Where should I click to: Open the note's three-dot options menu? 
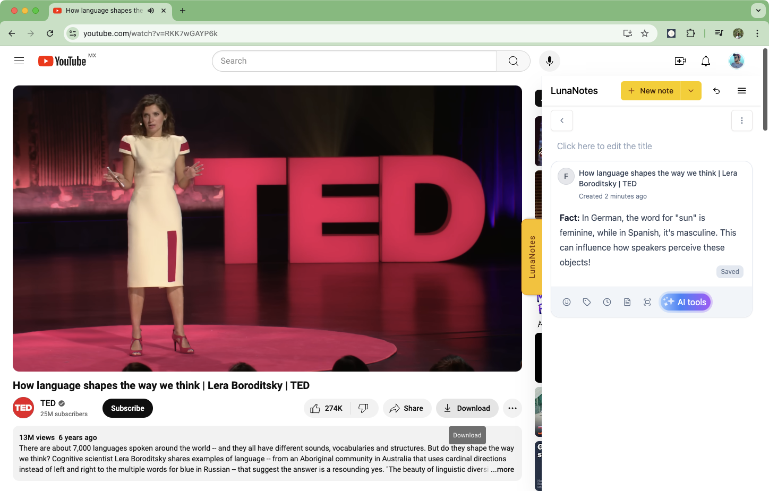(742, 120)
